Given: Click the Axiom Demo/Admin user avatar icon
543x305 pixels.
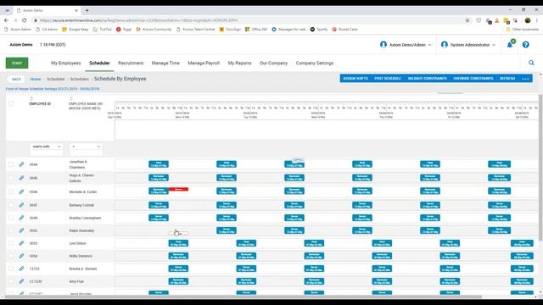Looking at the screenshot, I should pyautogui.click(x=383, y=45).
